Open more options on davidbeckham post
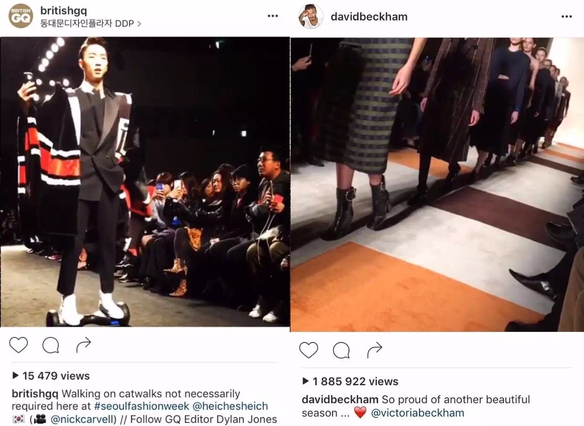The height and width of the screenshot is (426, 584). click(x=567, y=17)
